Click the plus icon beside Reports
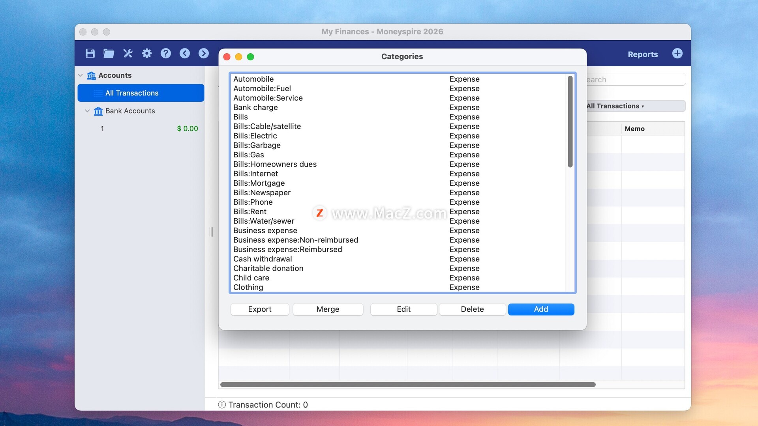 677,53
